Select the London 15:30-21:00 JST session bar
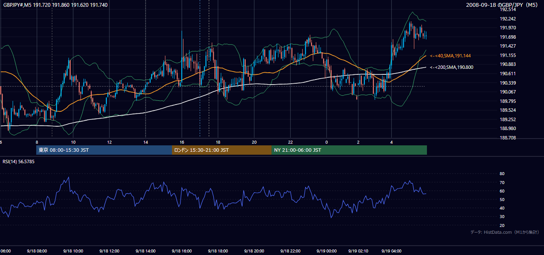Image resolution: width=544 pixels, height=255 pixels. [221, 150]
